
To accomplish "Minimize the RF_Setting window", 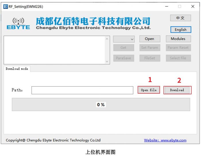I will (167, 6).
